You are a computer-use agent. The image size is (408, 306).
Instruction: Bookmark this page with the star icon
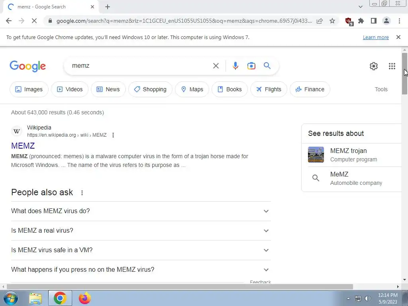[332, 21]
